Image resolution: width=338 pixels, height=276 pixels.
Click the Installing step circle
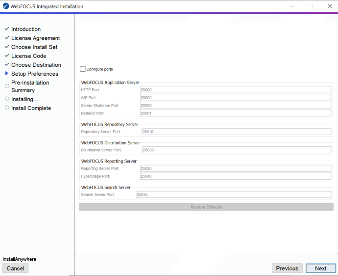7,99
